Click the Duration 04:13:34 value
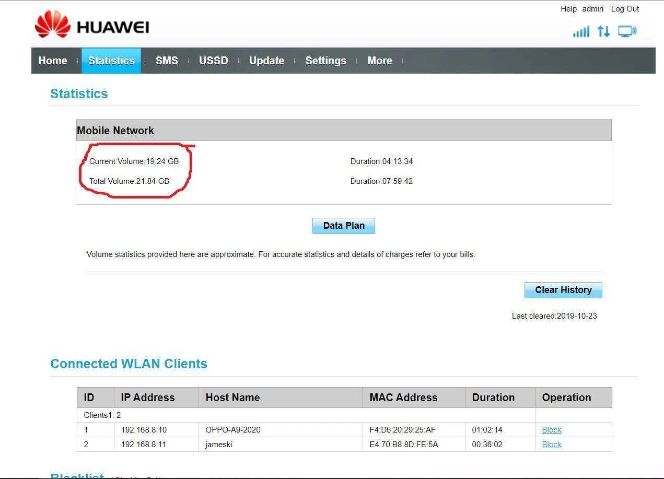 click(x=381, y=161)
